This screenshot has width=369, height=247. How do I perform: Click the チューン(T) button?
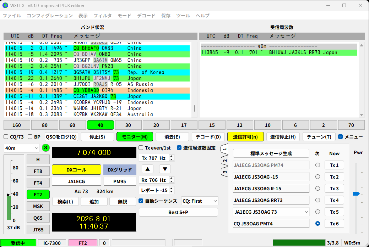click(x=319, y=137)
